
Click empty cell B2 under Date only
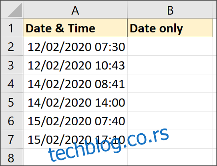pos(170,46)
